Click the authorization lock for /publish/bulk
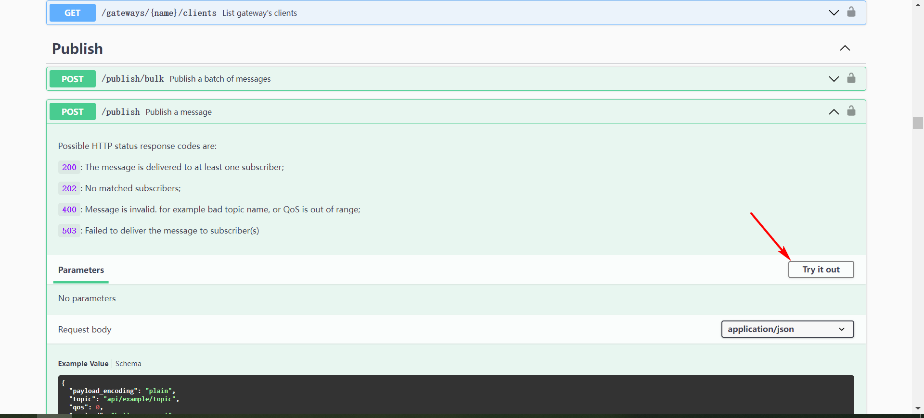Image resolution: width=924 pixels, height=418 pixels. pos(851,78)
